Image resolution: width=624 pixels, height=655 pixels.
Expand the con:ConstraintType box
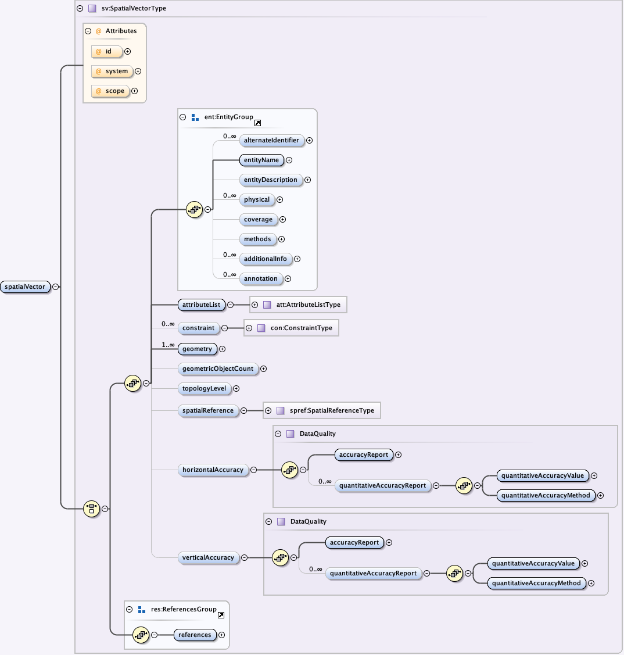coord(249,328)
